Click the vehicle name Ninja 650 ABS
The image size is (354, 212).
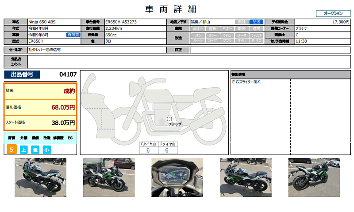tap(42, 22)
